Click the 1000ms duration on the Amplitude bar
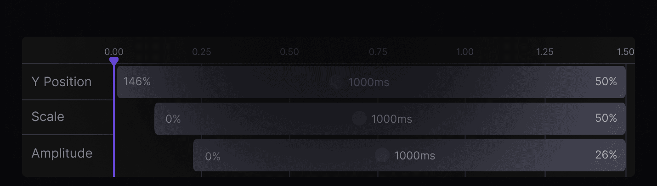Viewport: 657px width, 186px height. click(x=415, y=156)
